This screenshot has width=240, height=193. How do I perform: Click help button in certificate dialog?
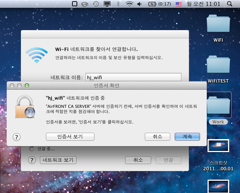pos(16,137)
